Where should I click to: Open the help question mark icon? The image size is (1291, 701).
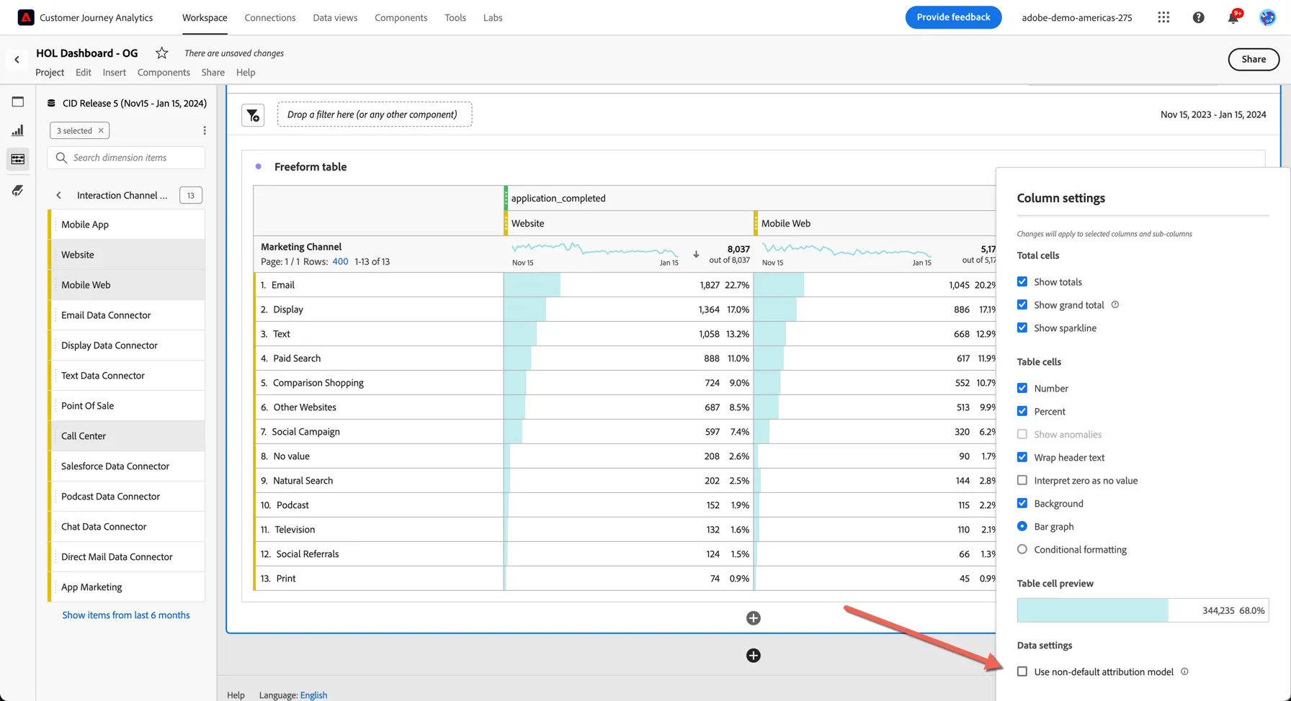tap(1198, 17)
